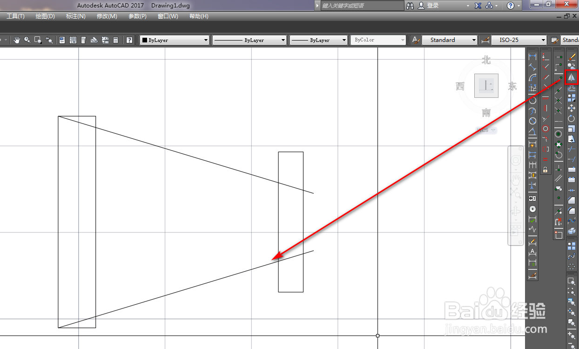Open the QuickCalc calculator
The width and height of the screenshot is (579, 349).
click(116, 40)
